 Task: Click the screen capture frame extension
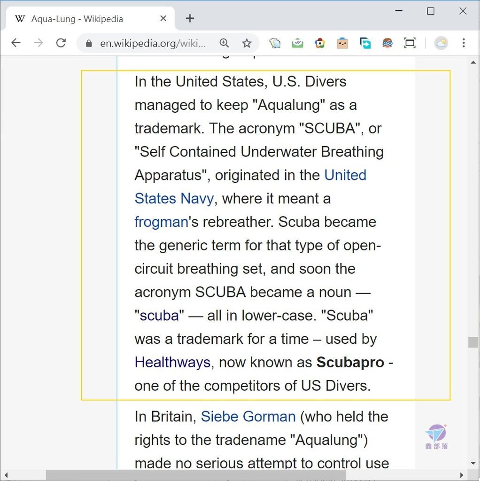tap(410, 43)
